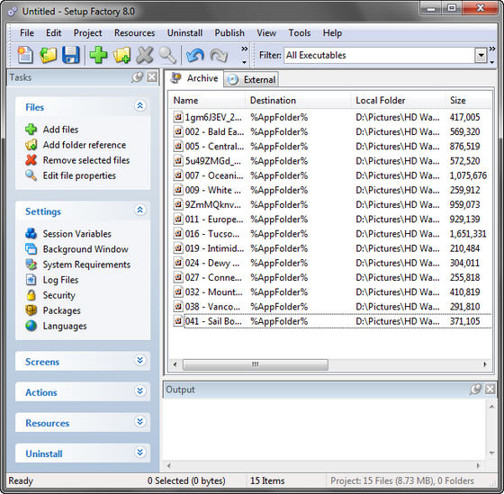The image size is (504, 494).
Task: Click the Session Variables link
Action: click(77, 234)
